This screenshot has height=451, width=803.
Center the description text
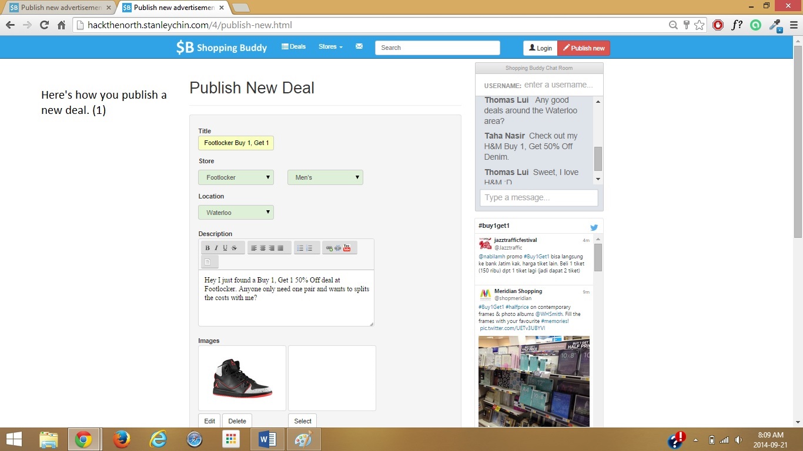[x=263, y=248]
